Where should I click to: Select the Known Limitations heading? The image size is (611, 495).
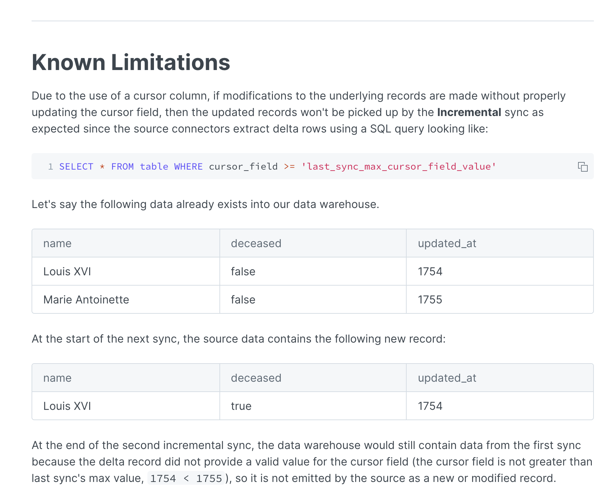(131, 62)
